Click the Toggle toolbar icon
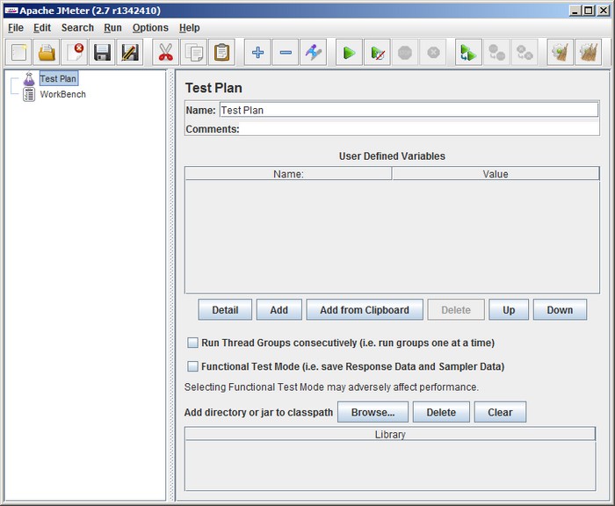The image size is (615, 506). point(313,52)
